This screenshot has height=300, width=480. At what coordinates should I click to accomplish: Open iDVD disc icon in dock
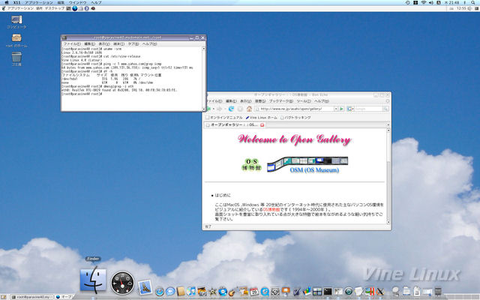coord(223,292)
